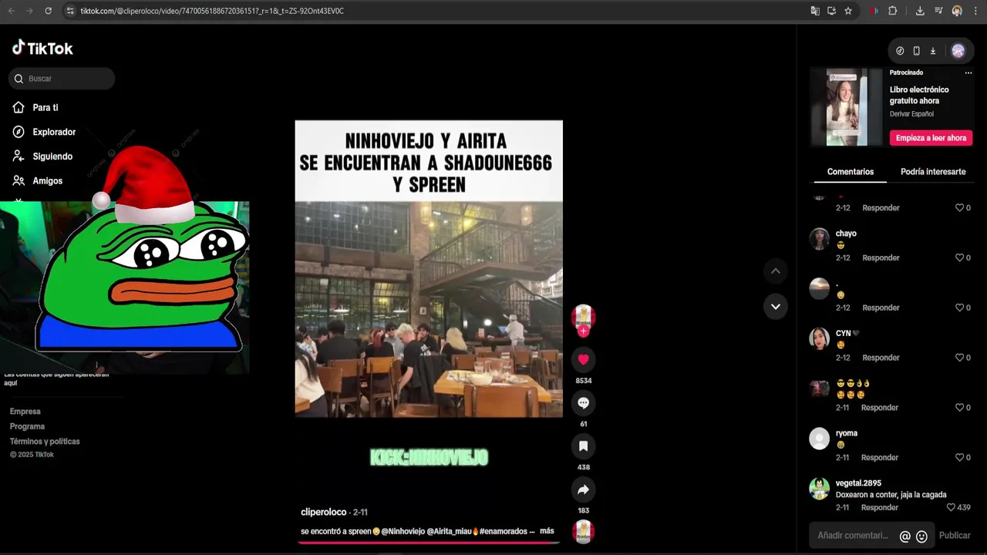Click the browser address bar URL
The width and height of the screenshot is (987, 555).
tap(212, 11)
